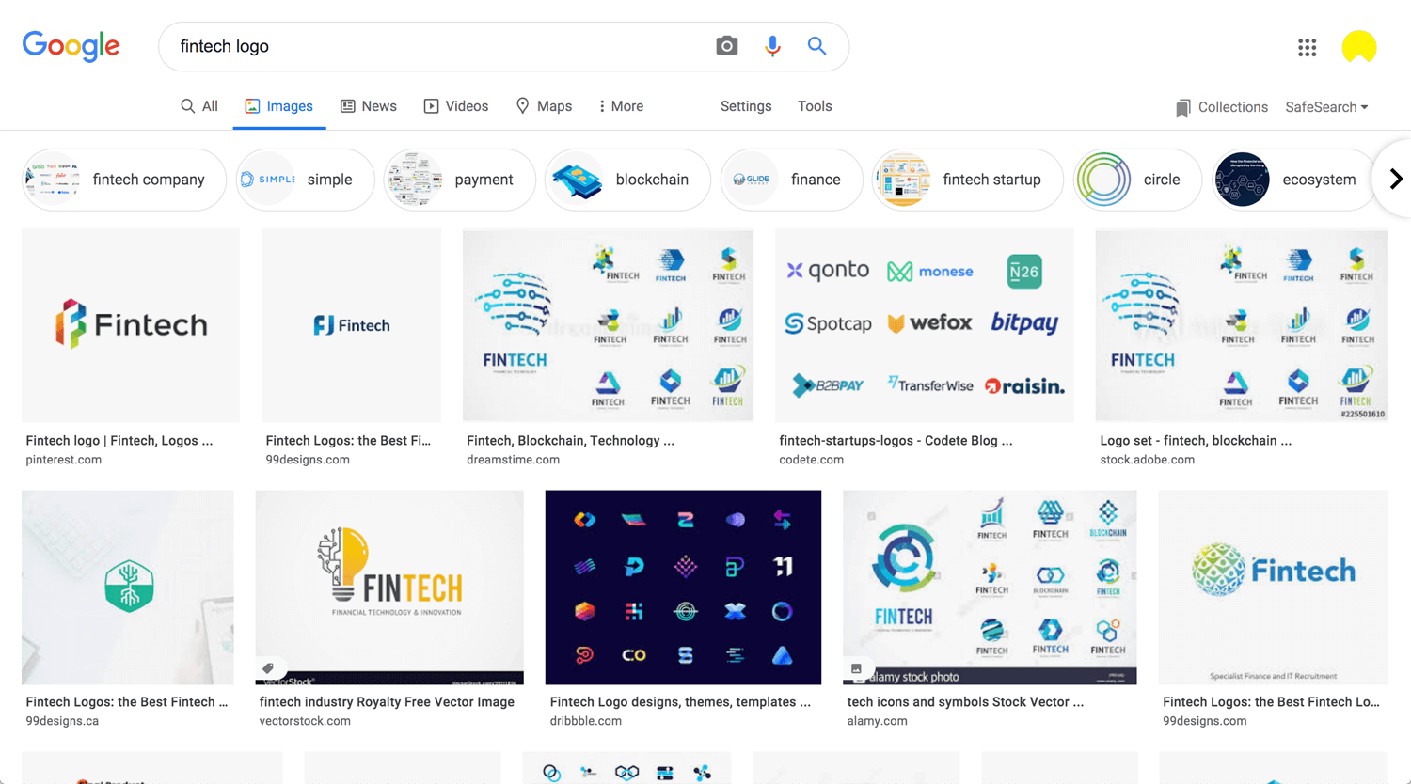Open the yellow account avatar
1411x784 pixels.
pyautogui.click(x=1359, y=47)
